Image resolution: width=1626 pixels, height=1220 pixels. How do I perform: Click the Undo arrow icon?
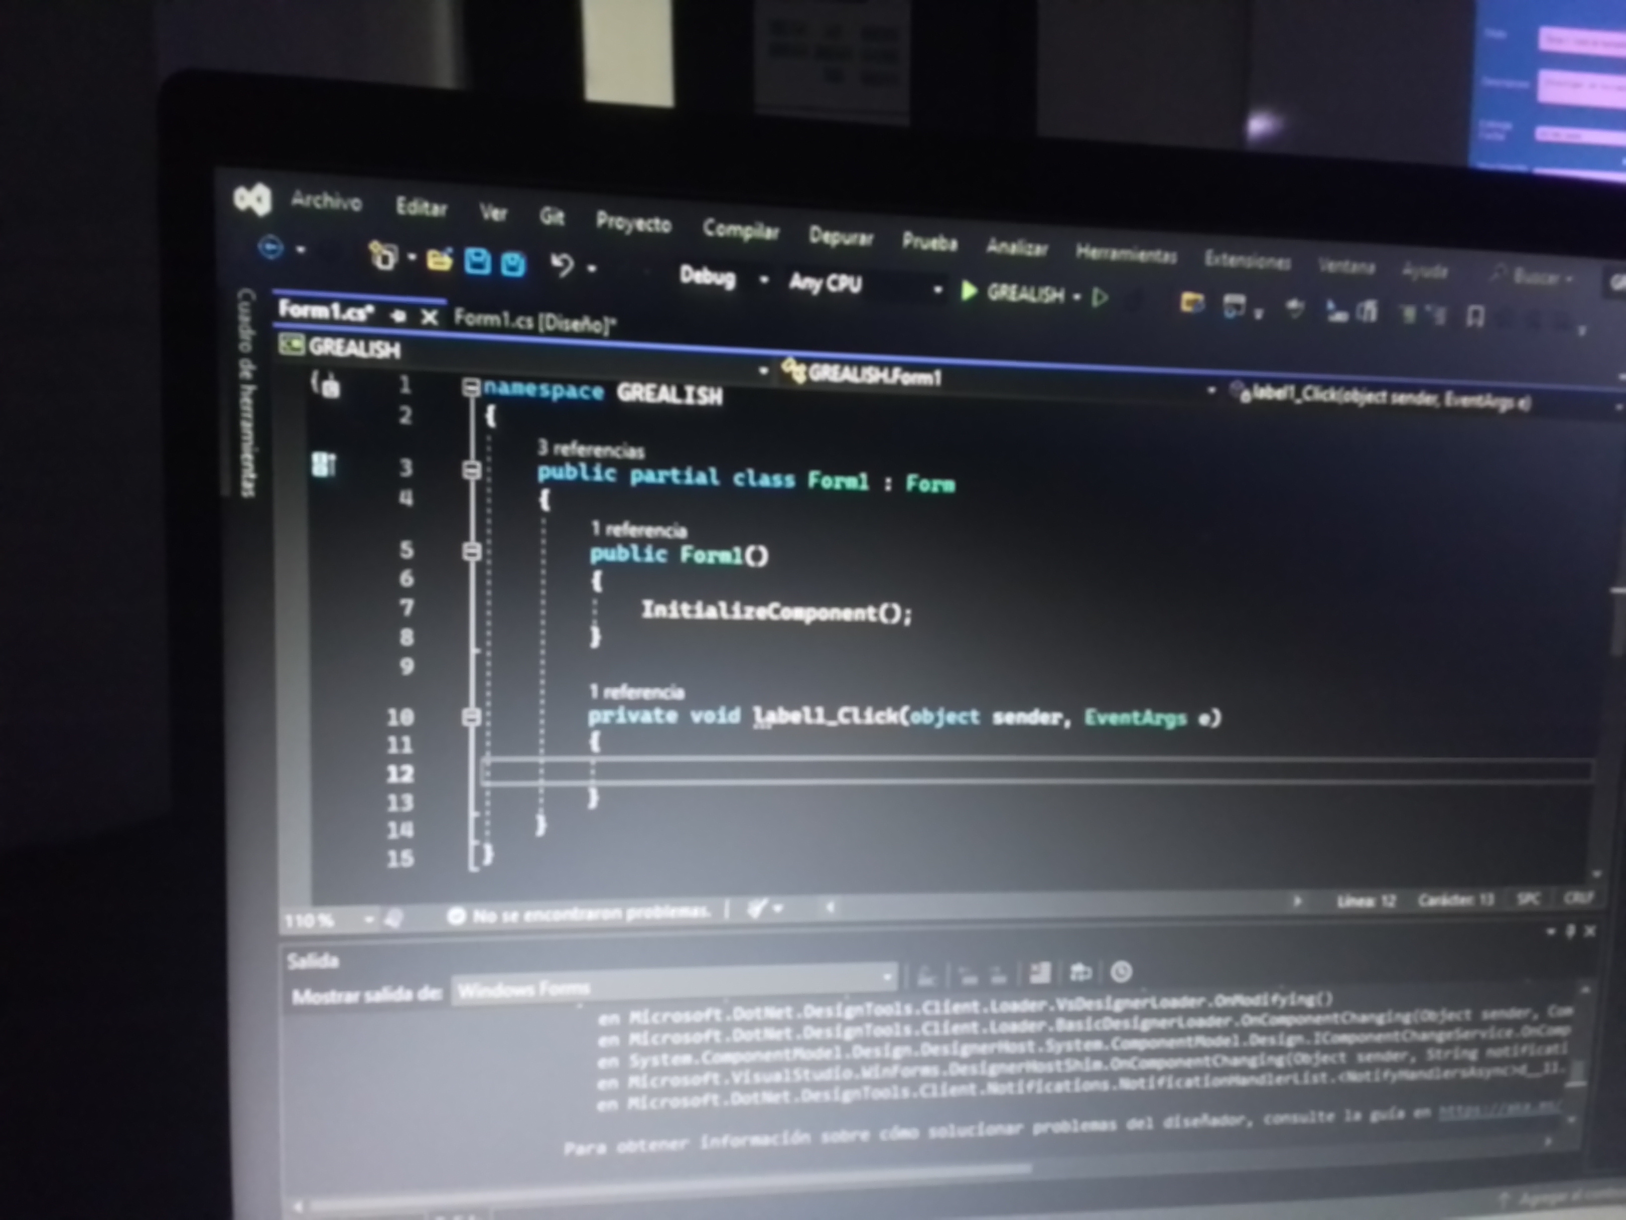(x=562, y=266)
